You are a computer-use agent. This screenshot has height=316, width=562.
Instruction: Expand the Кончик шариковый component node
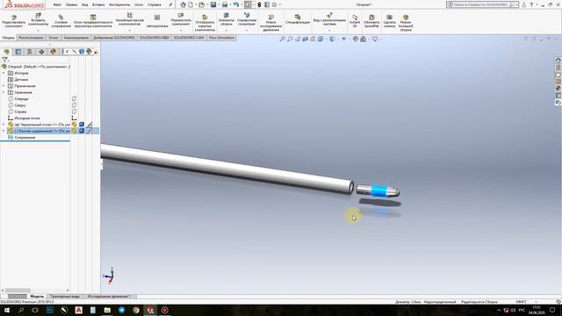click(4, 131)
